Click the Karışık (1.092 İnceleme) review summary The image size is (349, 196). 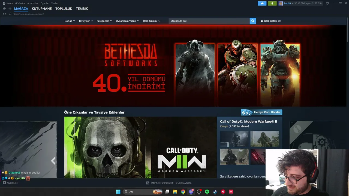[234, 126]
